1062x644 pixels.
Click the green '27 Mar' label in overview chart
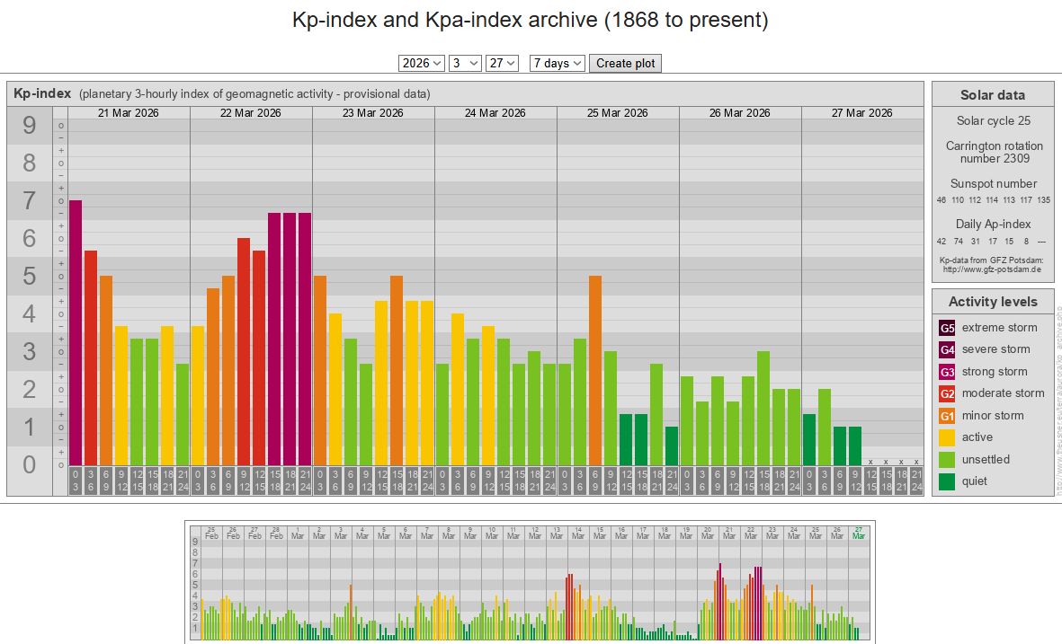coord(859,533)
